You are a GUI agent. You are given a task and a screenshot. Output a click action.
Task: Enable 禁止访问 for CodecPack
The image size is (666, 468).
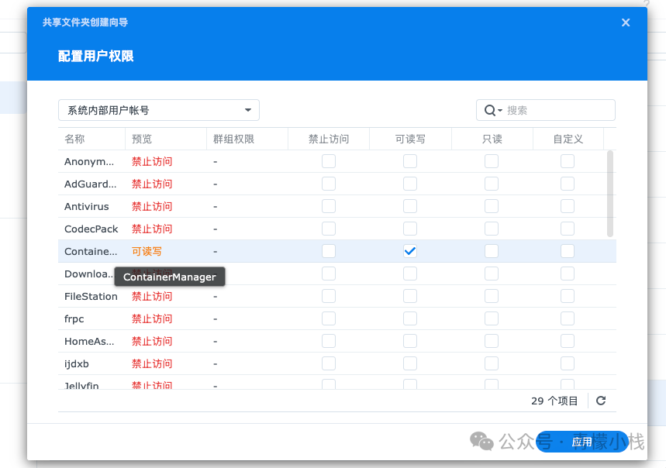click(329, 229)
